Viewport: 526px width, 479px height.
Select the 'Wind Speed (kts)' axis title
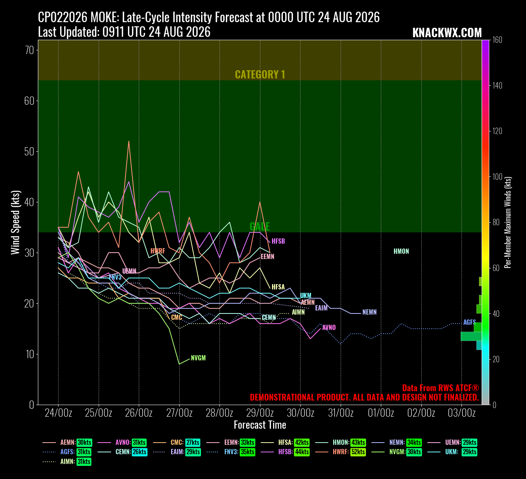(x=15, y=222)
